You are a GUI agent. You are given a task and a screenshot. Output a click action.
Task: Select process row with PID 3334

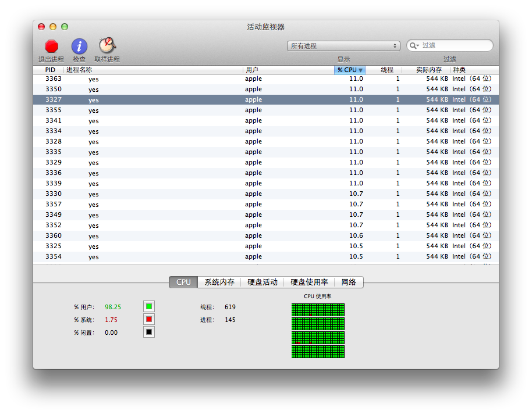(265, 131)
